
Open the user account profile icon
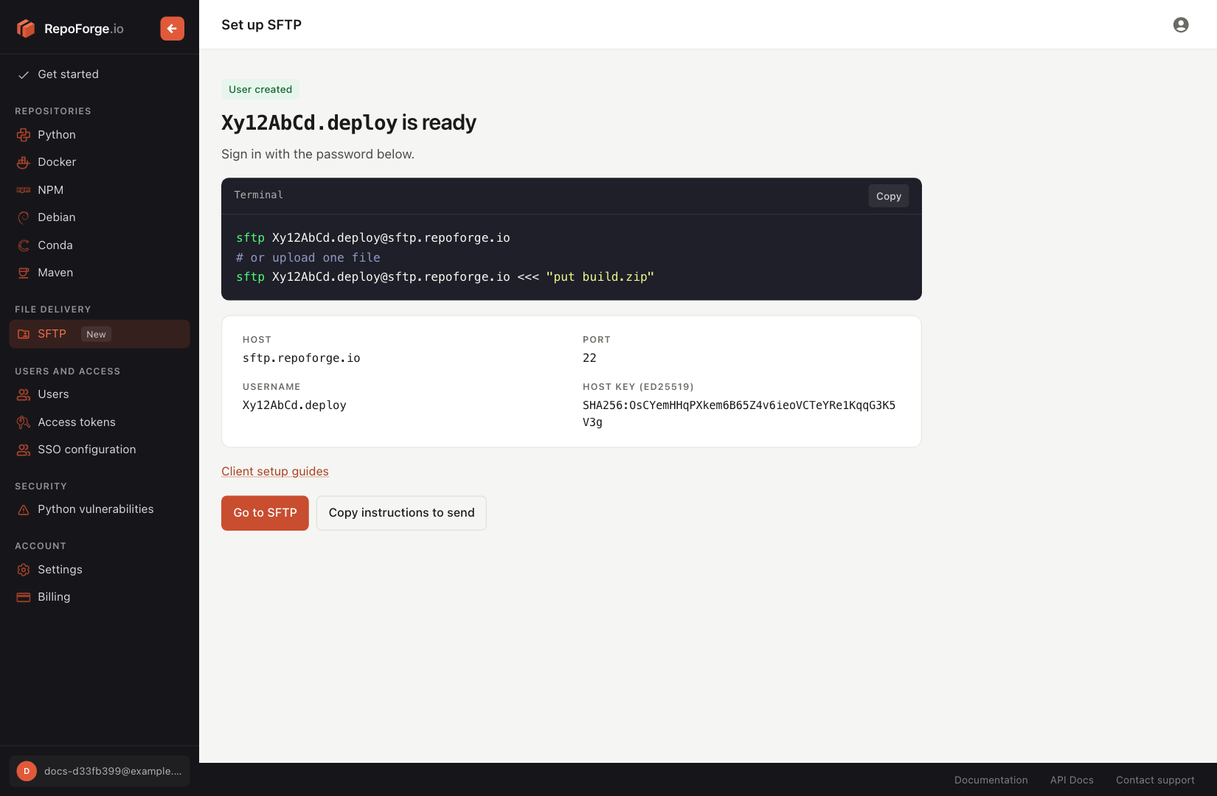click(1181, 25)
